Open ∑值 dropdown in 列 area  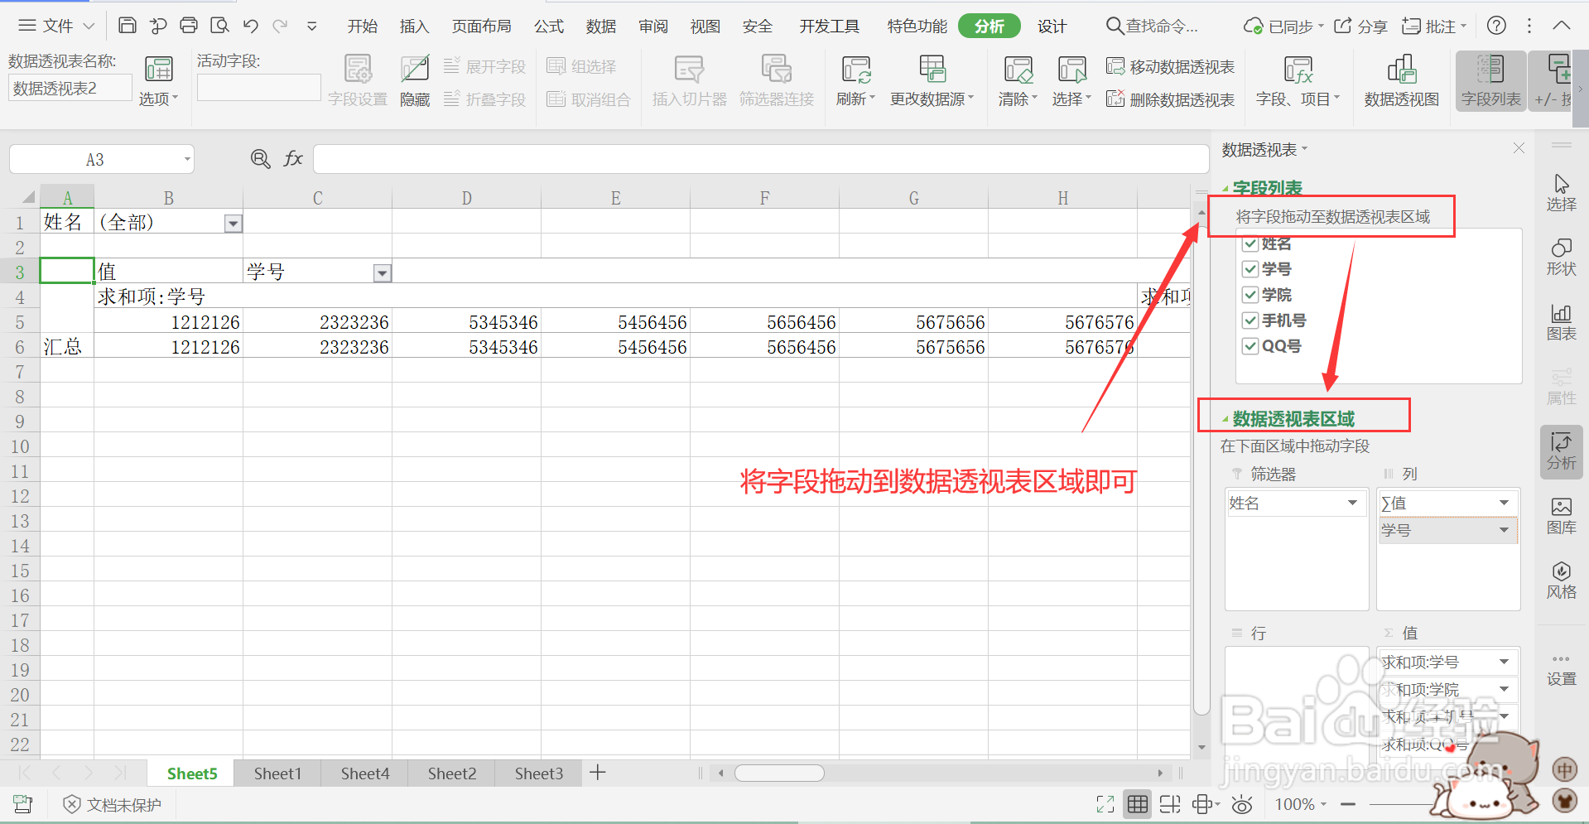(1505, 503)
